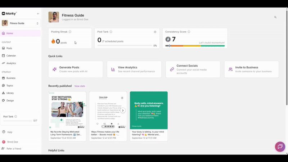Click the View stats link
Image resolution: width=288 pixels, height=162 pixels.
click(x=80, y=86)
